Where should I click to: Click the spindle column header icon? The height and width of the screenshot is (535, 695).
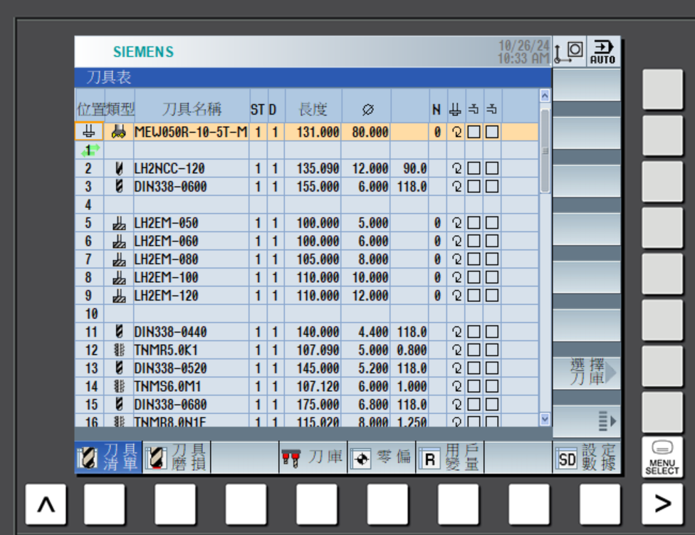point(455,109)
